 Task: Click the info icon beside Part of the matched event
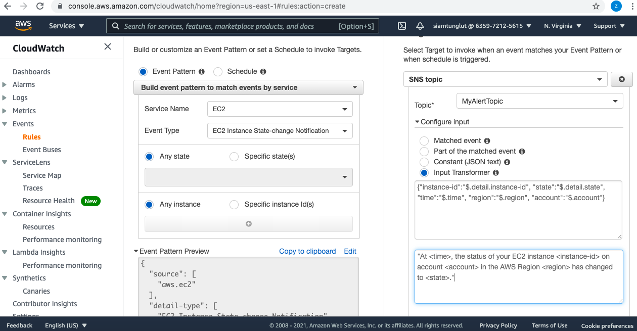coord(522,151)
